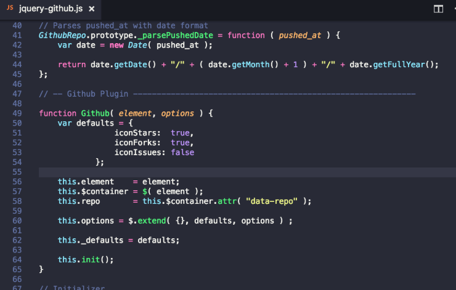
Task: Click 'true' value after iconStars
Action: pyautogui.click(x=180, y=133)
